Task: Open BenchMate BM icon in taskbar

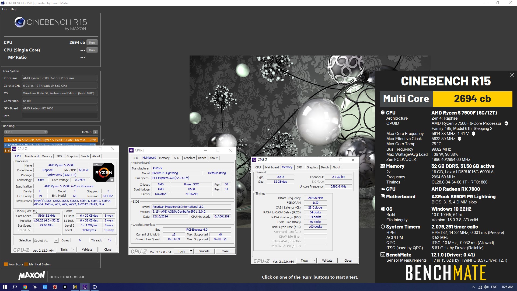Action: 75,287
